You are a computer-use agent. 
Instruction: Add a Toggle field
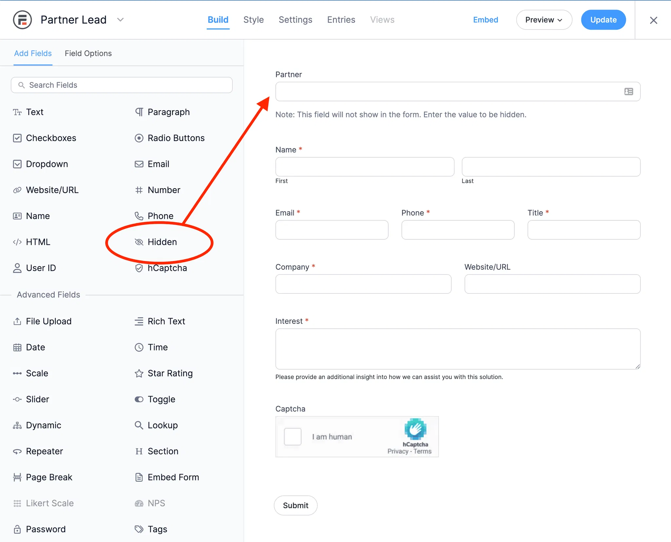pyautogui.click(x=155, y=399)
